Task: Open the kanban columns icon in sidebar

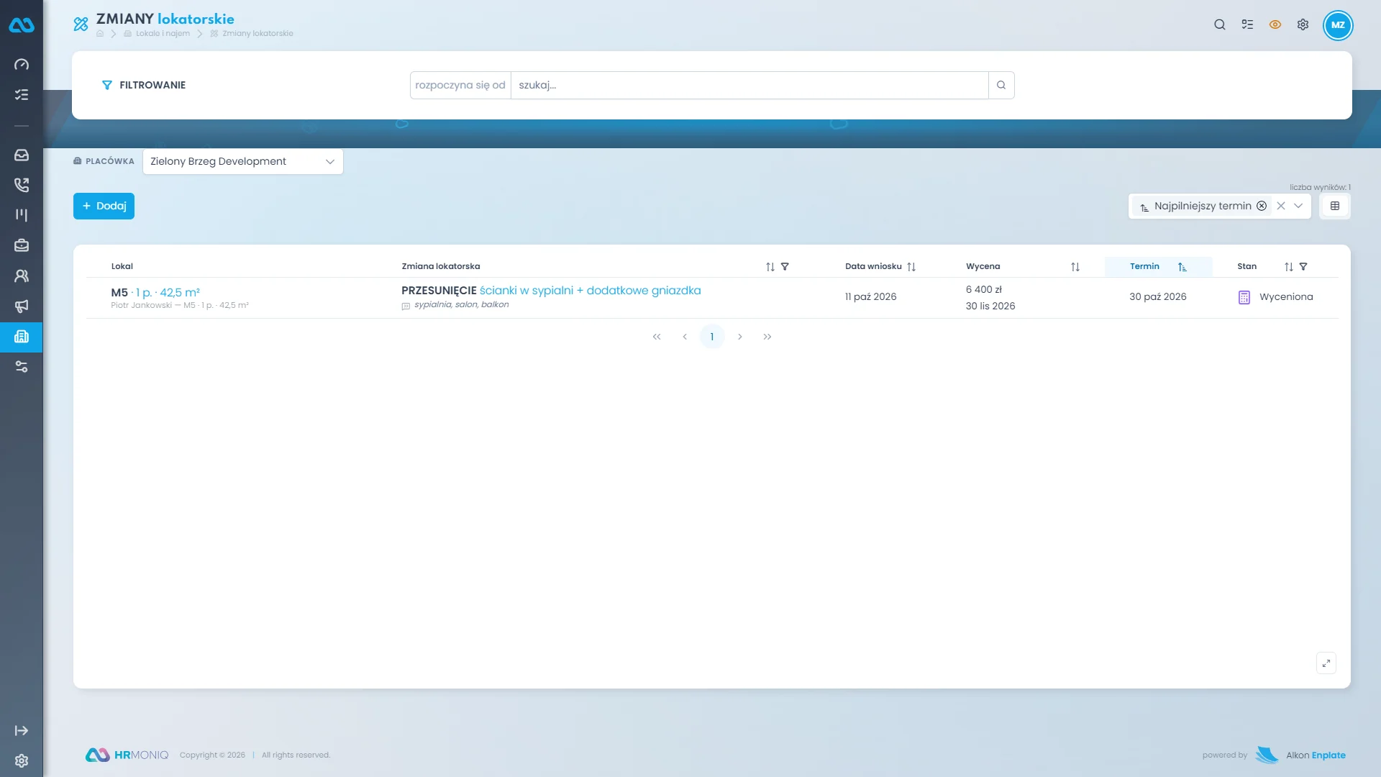Action: click(22, 215)
